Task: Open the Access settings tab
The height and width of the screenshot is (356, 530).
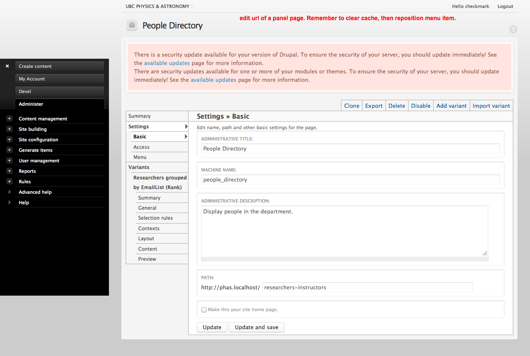Action: [141, 147]
